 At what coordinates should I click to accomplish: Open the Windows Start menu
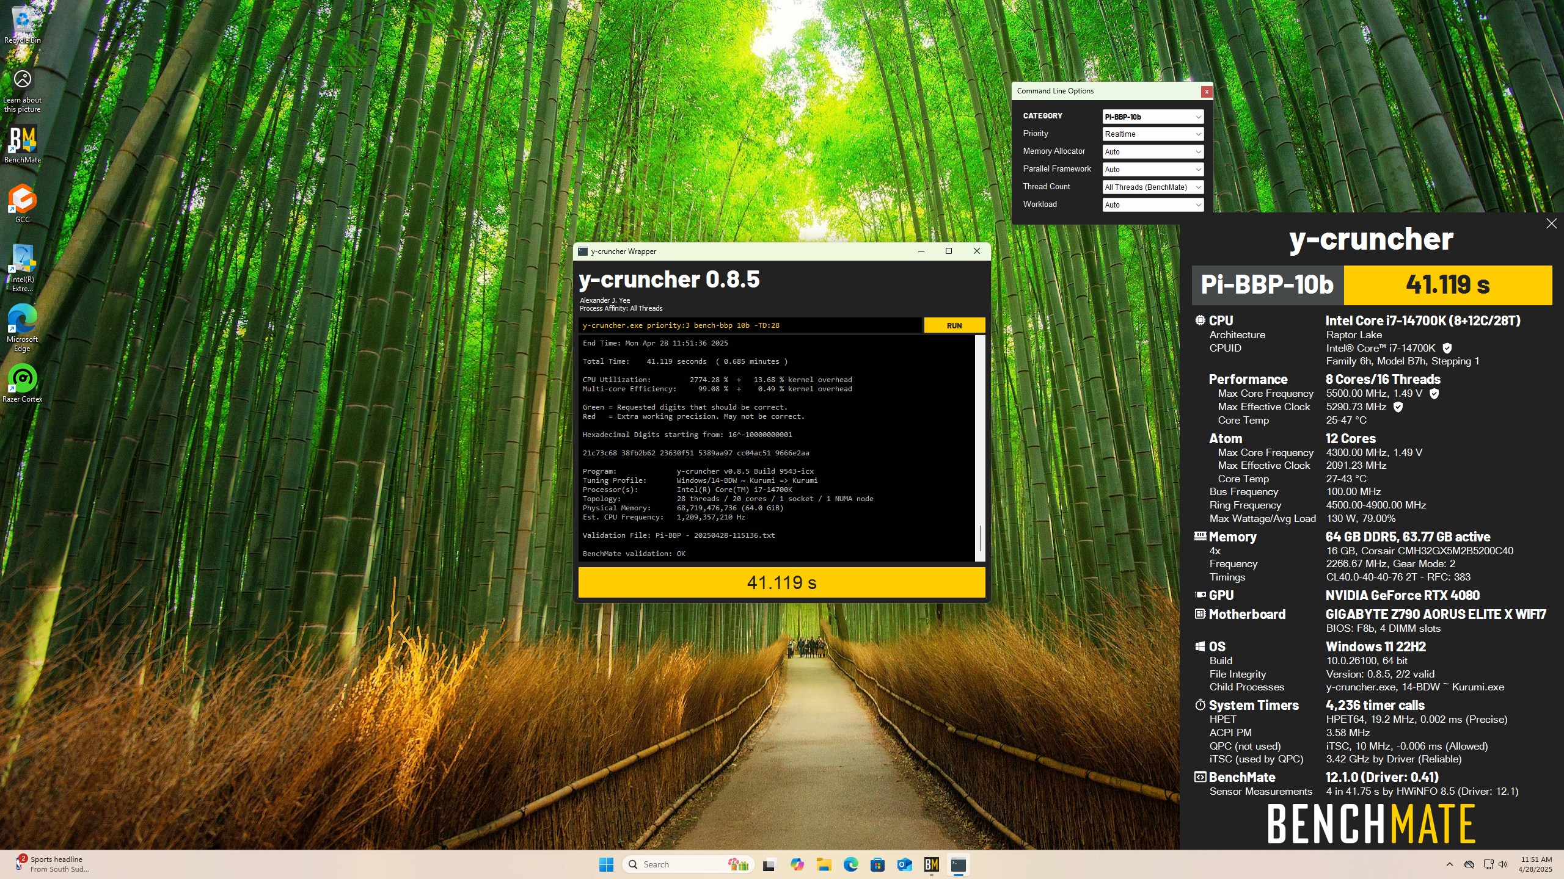tap(606, 864)
